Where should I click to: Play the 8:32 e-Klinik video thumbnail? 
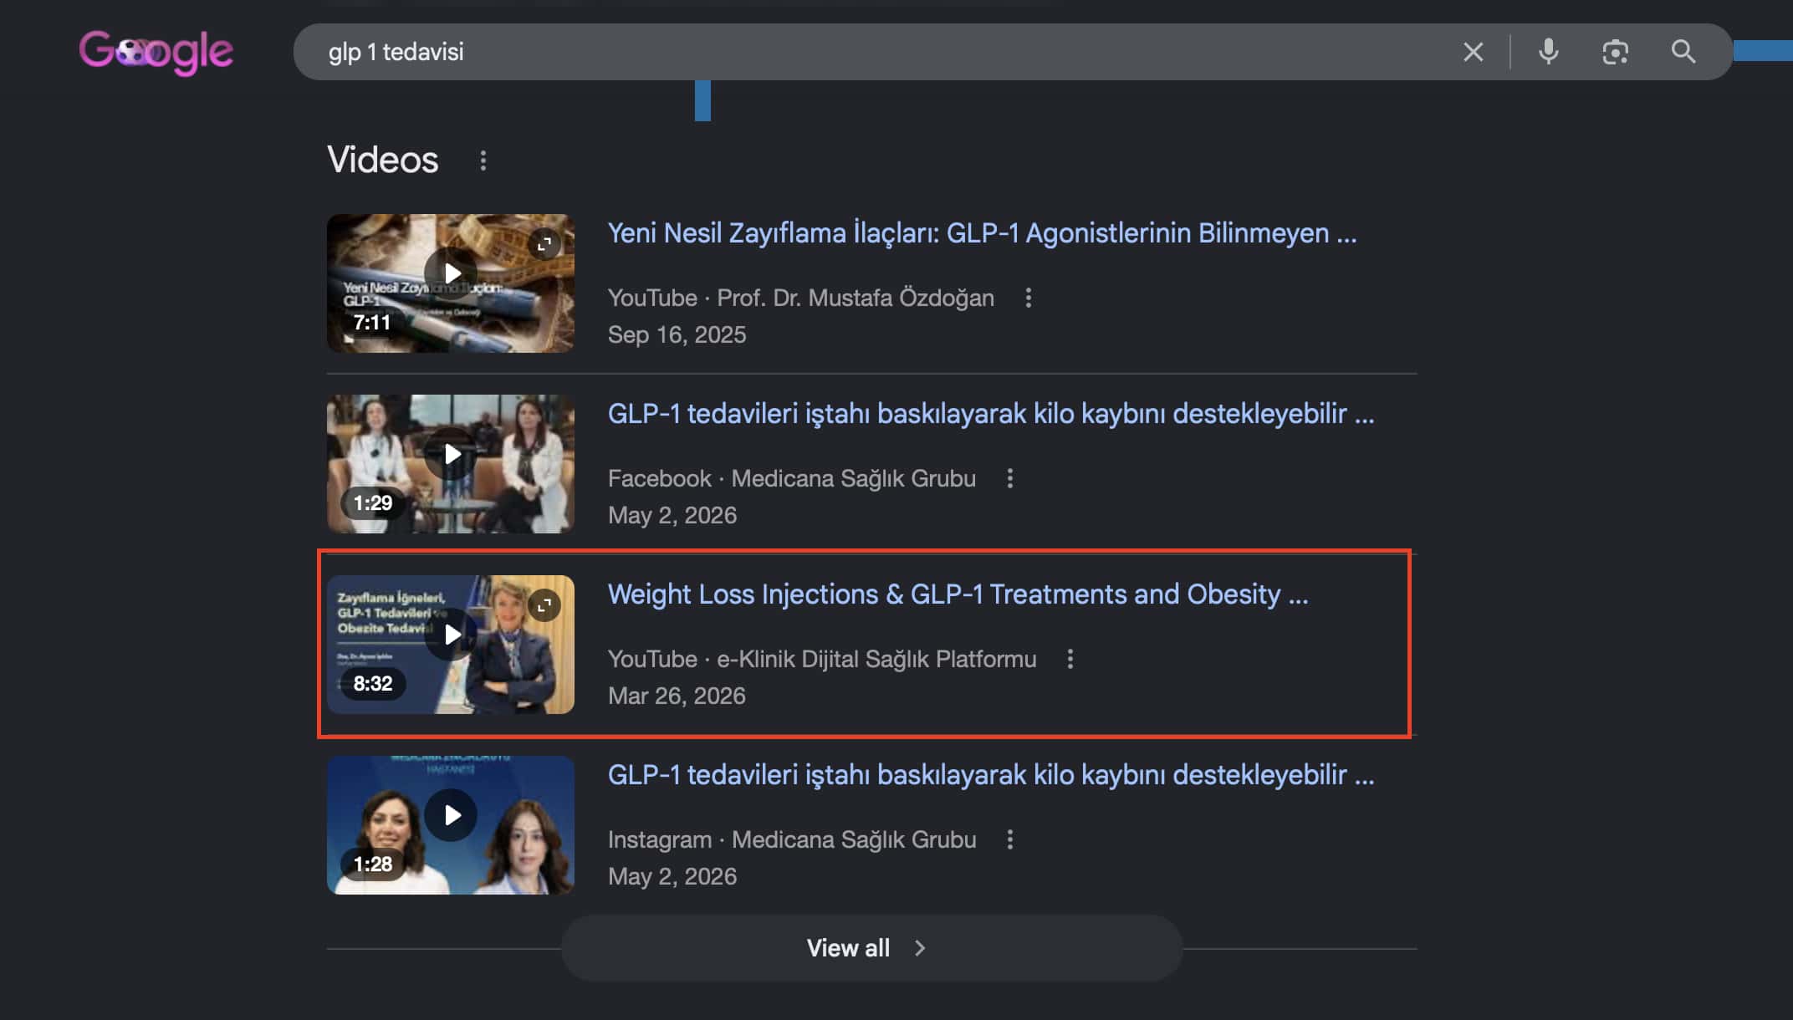[x=451, y=644]
